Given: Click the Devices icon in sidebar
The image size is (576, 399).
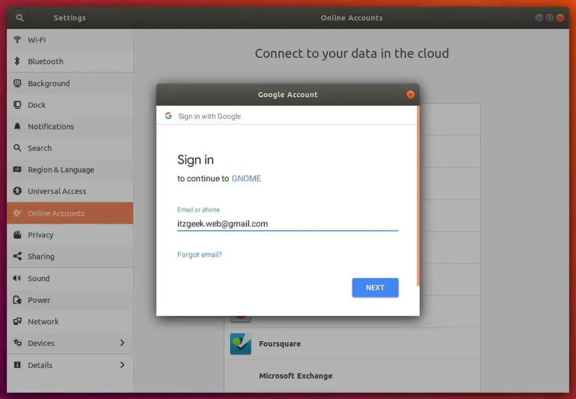Looking at the screenshot, I should [17, 343].
